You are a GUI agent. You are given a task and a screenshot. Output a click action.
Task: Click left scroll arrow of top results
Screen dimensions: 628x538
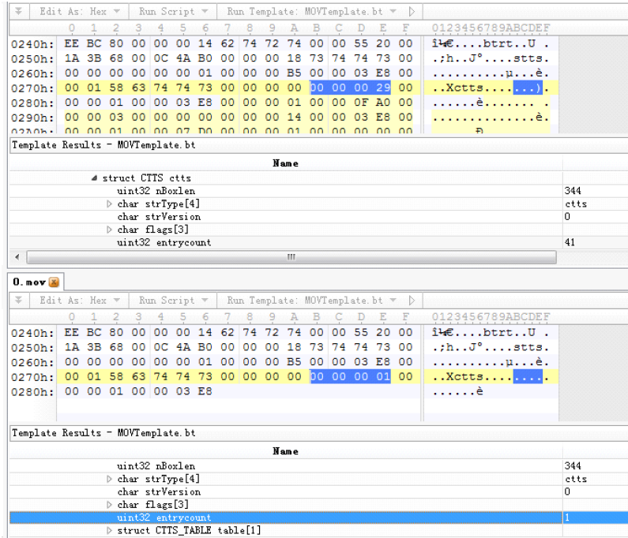pos(17,257)
